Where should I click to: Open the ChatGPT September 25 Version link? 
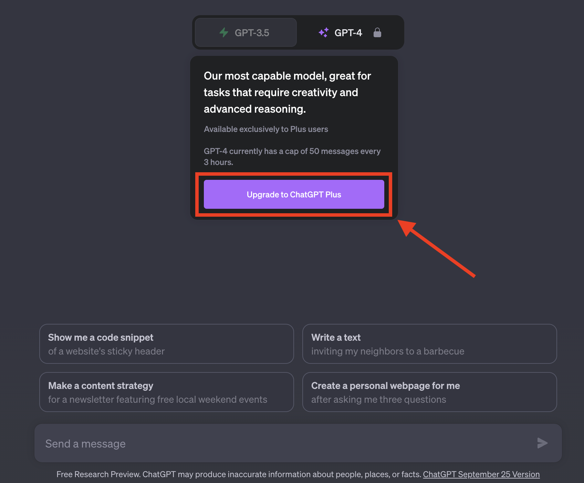[x=481, y=474]
